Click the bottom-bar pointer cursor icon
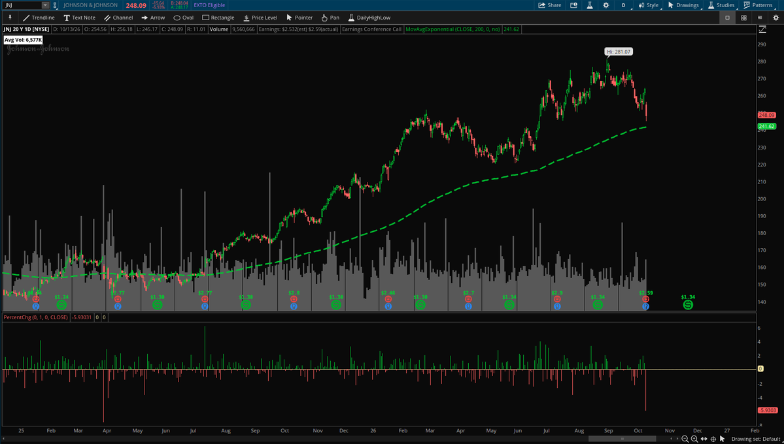784x444 pixels. [722, 439]
